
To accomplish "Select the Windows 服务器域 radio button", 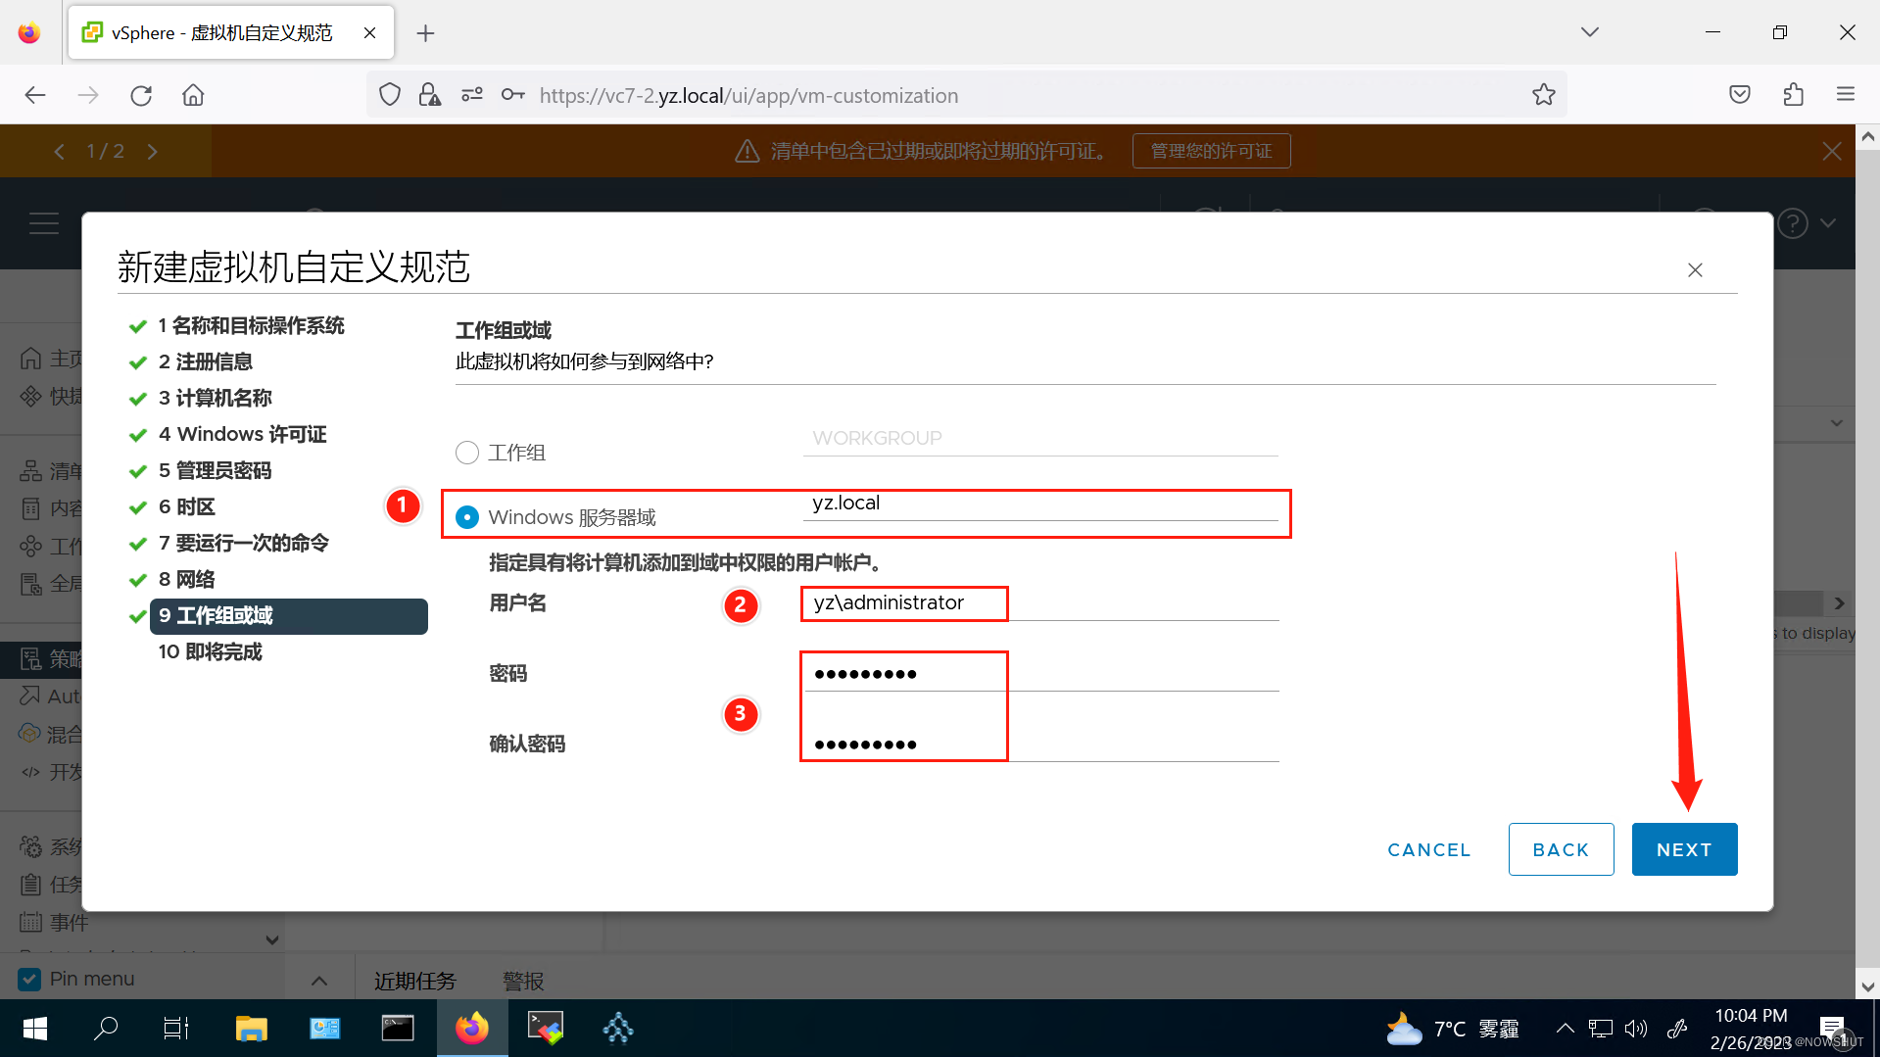I will pyautogui.click(x=467, y=516).
